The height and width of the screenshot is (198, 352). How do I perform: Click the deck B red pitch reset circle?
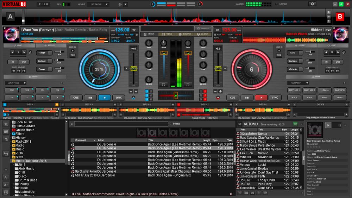pyautogui.click(x=218, y=98)
